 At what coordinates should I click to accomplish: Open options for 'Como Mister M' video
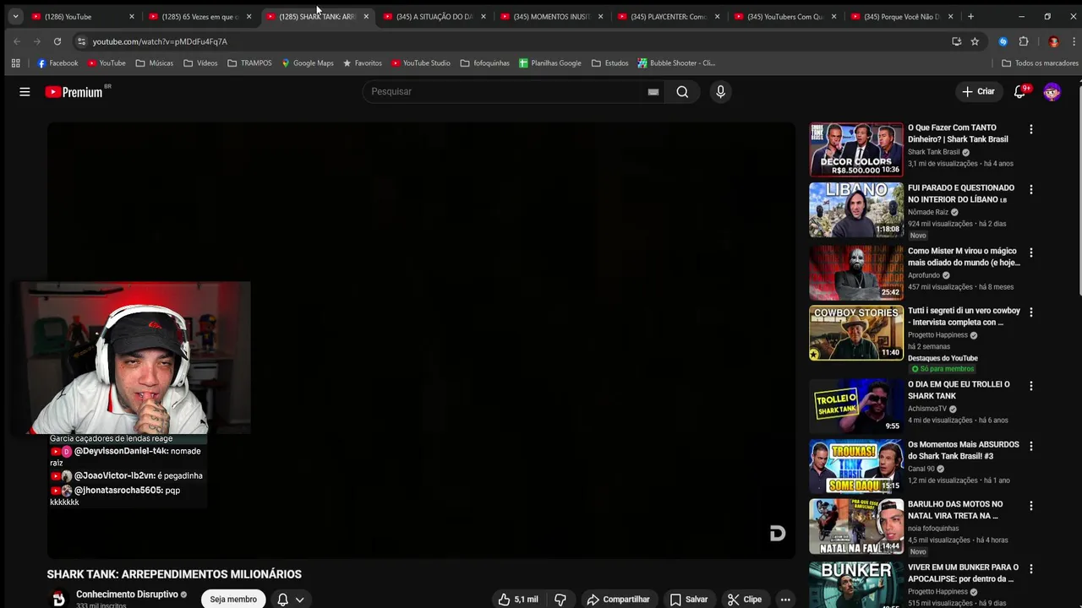(1030, 252)
